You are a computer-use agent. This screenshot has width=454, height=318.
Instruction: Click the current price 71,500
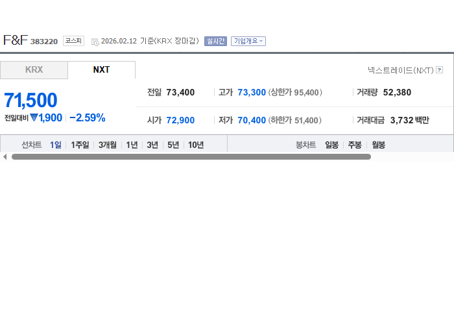click(x=30, y=100)
